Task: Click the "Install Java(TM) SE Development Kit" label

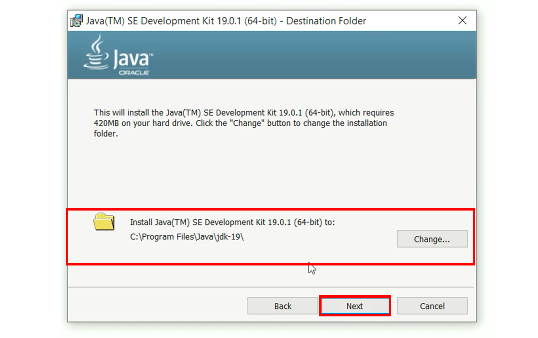Action: (x=232, y=222)
